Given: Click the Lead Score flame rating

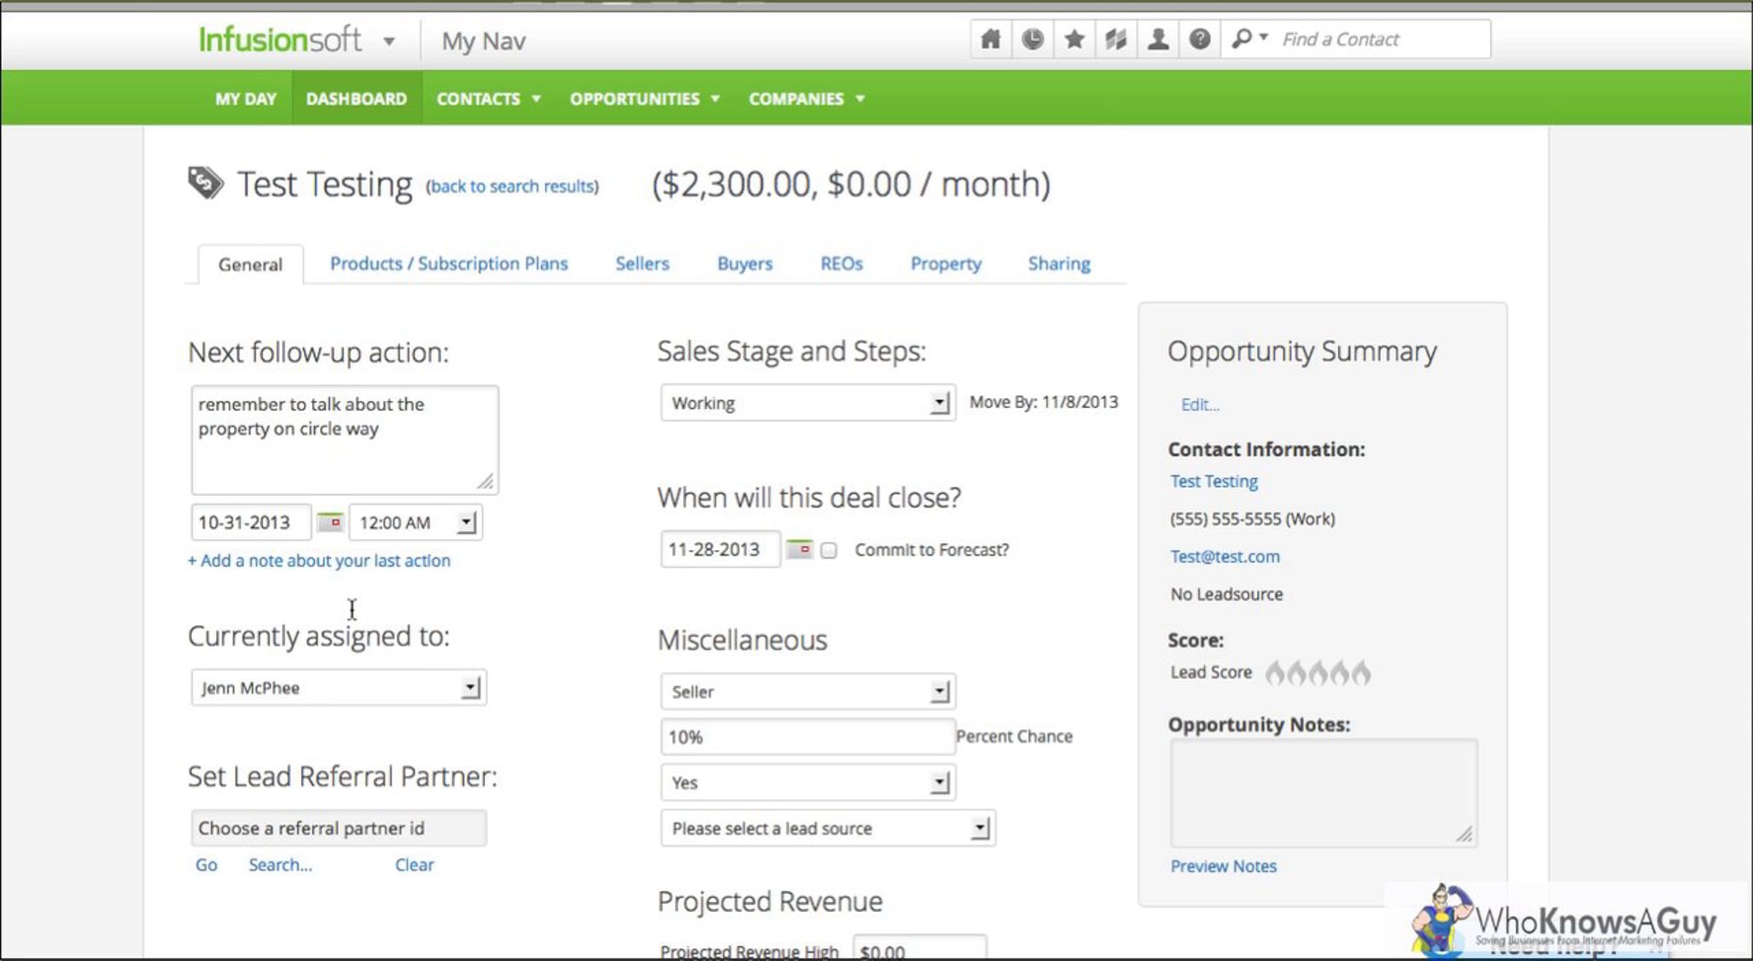Looking at the screenshot, I should point(1317,673).
